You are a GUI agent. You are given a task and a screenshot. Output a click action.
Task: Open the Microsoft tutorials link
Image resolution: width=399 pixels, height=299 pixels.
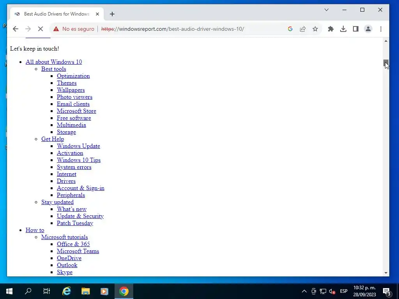65,237
